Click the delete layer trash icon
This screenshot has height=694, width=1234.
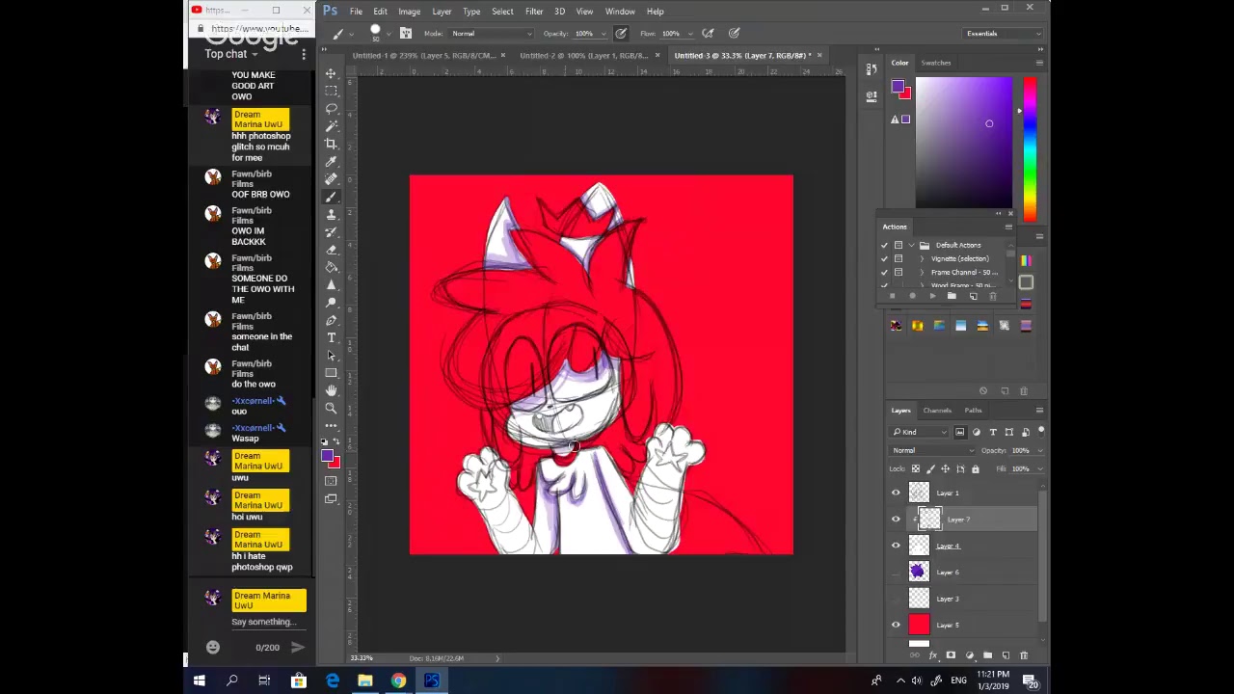(1024, 655)
